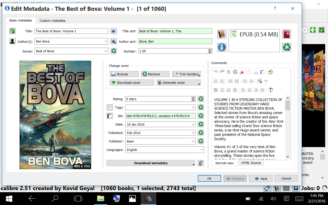Go to the Next book

tap(261, 178)
